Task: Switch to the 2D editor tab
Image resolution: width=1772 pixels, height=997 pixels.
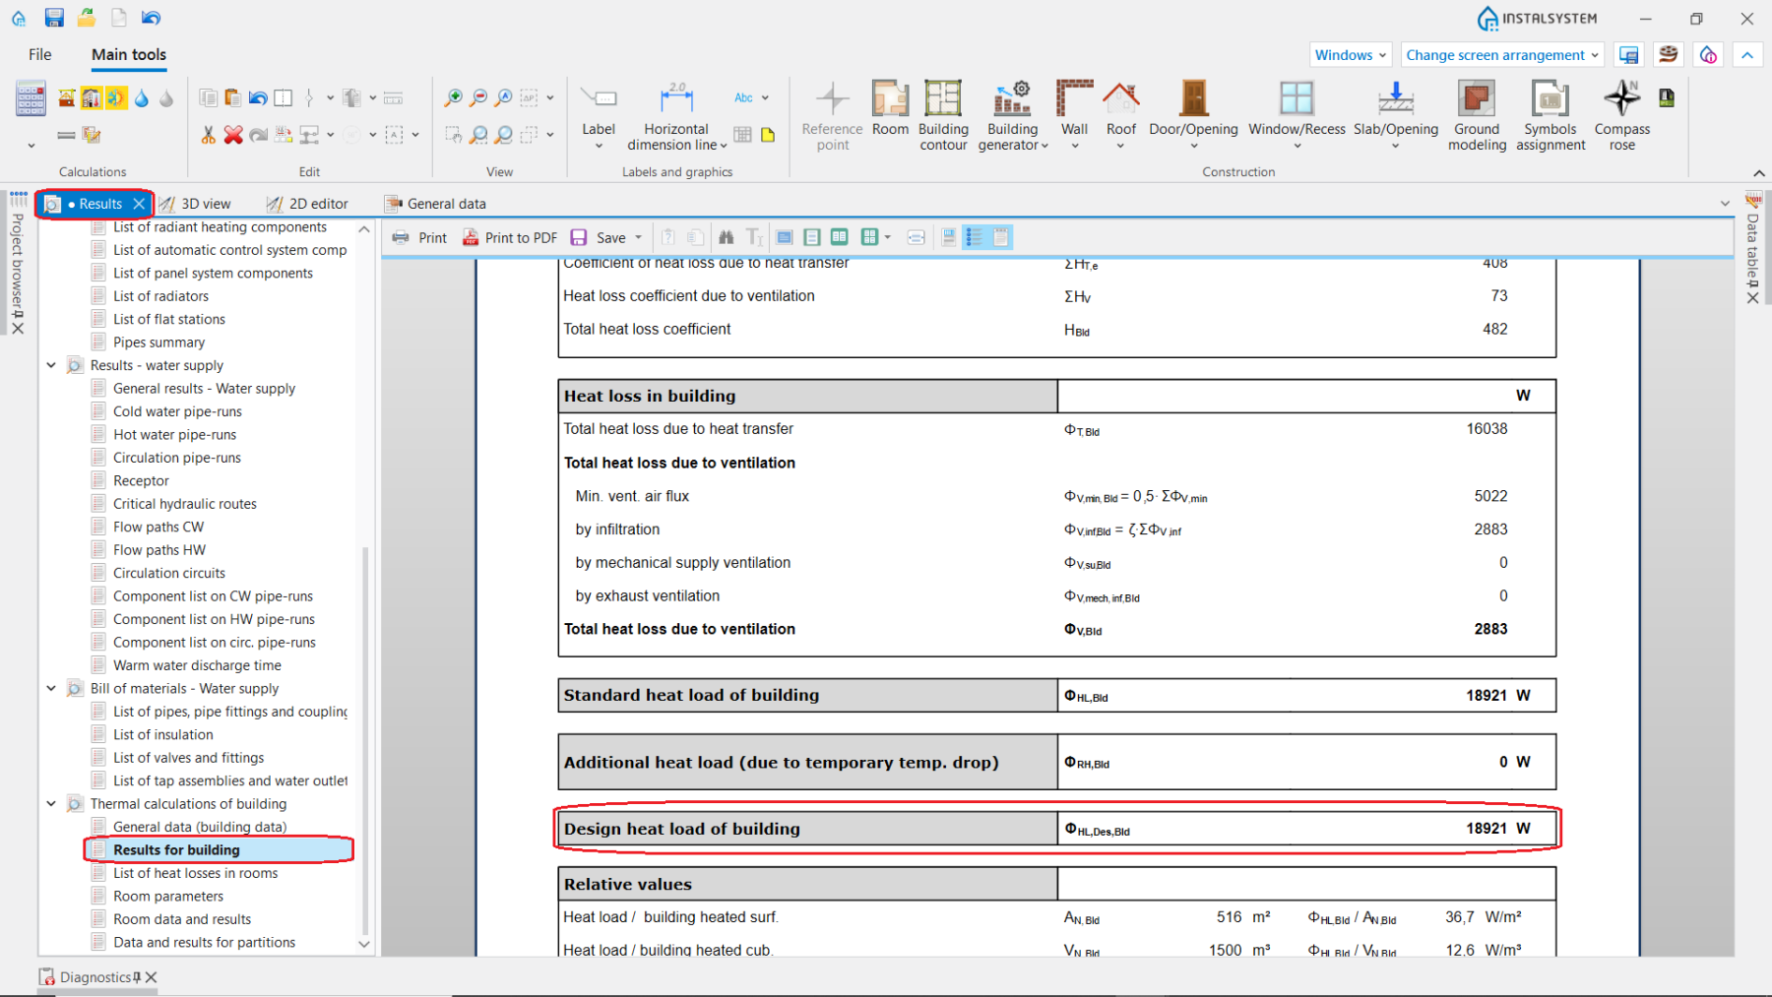Action: click(x=307, y=204)
